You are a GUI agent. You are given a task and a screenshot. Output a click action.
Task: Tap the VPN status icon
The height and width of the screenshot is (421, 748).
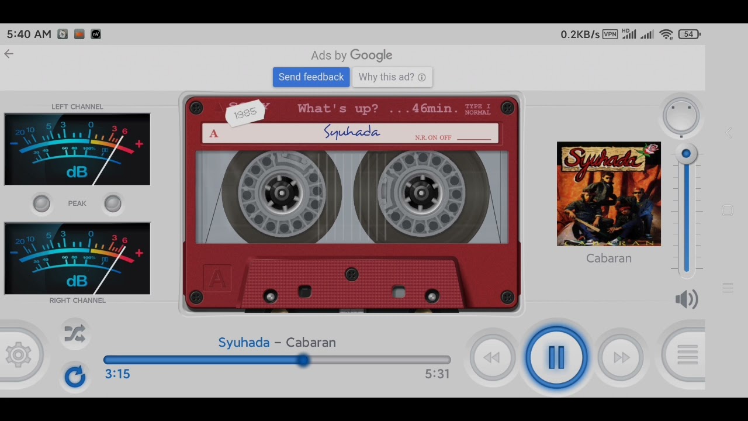point(610,34)
